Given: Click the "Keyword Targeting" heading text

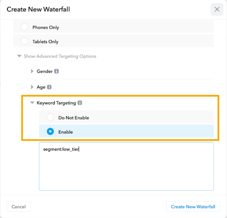Looking at the screenshot, I should pyautogui.click(x=56, y=103).
